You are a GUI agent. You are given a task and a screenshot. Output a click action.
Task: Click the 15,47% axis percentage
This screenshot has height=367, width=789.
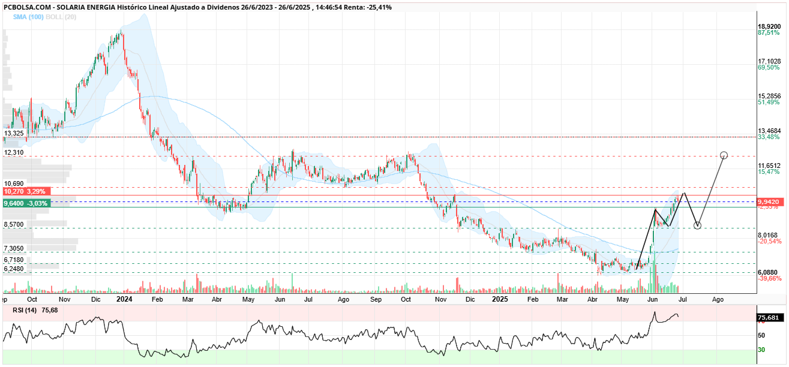point(769,172)
